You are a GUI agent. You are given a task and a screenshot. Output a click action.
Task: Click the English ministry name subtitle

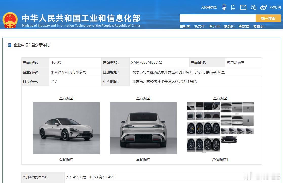tap(81, 25)
